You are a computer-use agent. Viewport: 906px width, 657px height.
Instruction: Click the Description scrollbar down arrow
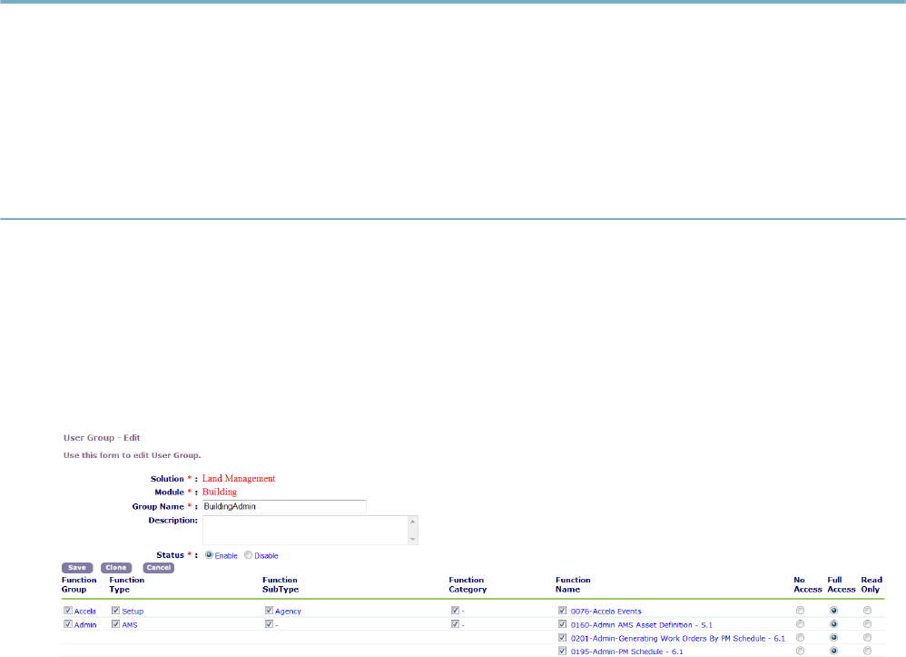(412, 539)
